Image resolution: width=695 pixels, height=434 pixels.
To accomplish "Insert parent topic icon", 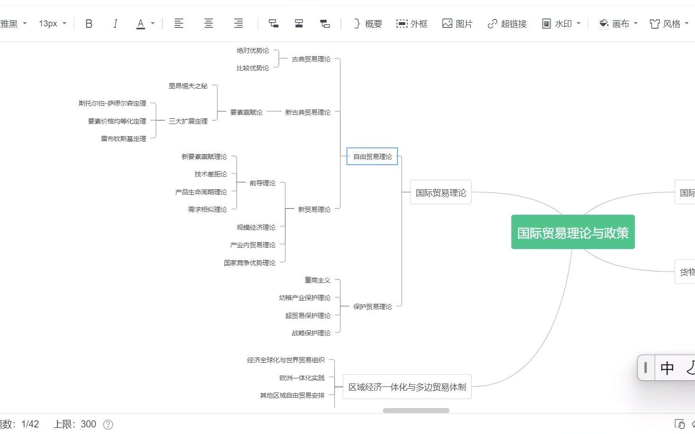I will pos(325,23).
